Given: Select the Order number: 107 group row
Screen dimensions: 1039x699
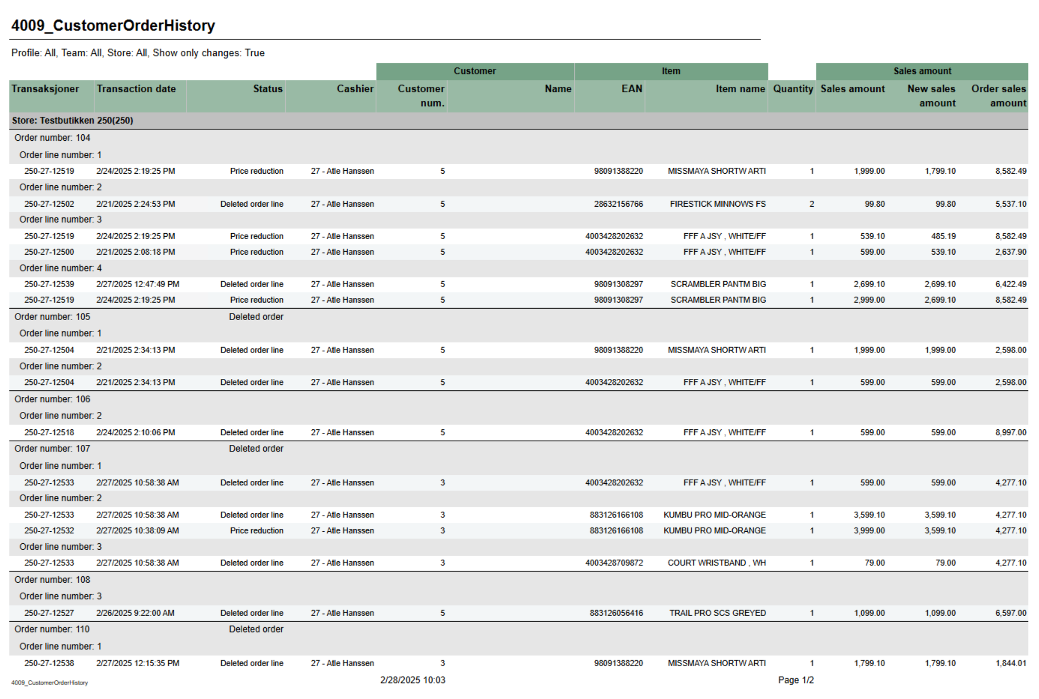Looking at the screenshot, I should coord(52,448).
